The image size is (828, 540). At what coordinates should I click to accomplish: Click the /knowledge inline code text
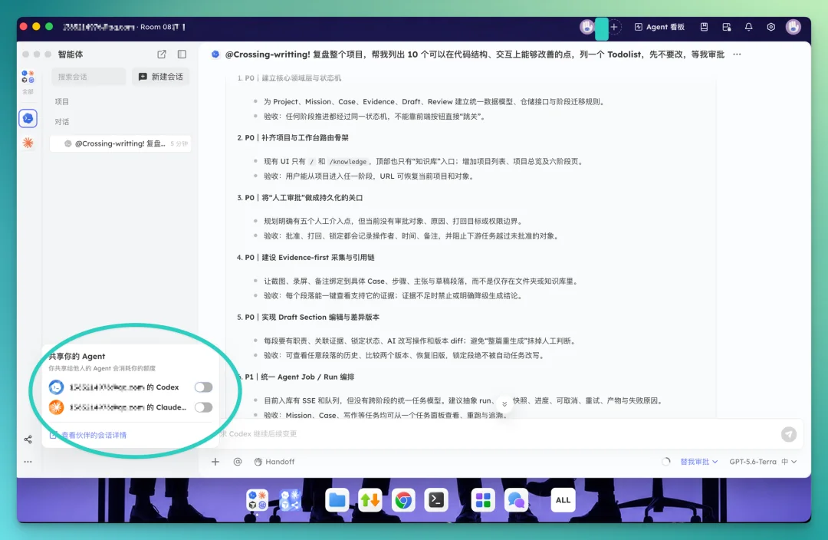(x=348, y=162)
